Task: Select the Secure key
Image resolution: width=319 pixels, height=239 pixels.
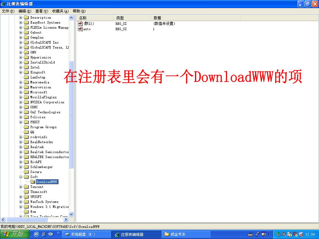Action: pos(36,172)
